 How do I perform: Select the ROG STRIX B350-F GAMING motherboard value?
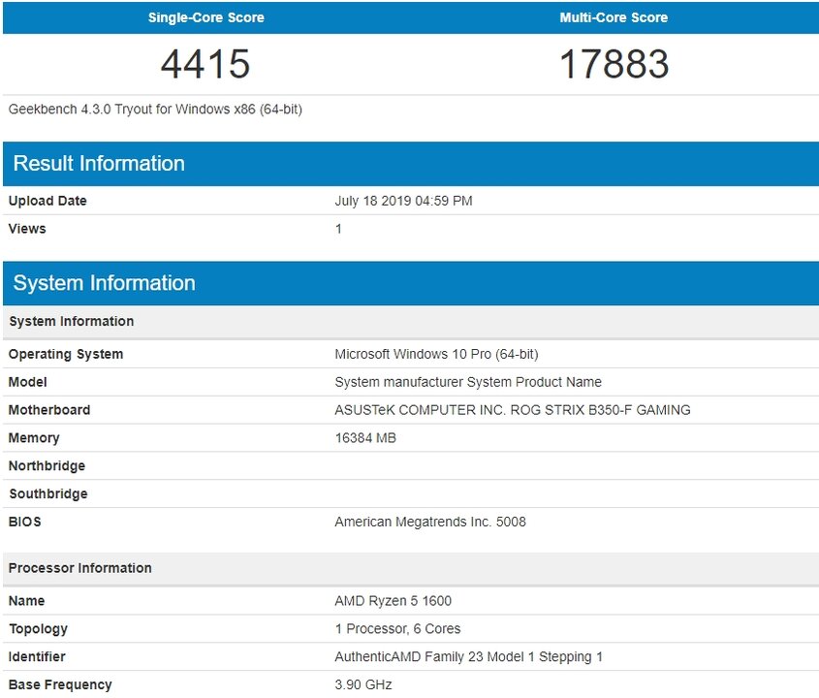click(513, 410)
